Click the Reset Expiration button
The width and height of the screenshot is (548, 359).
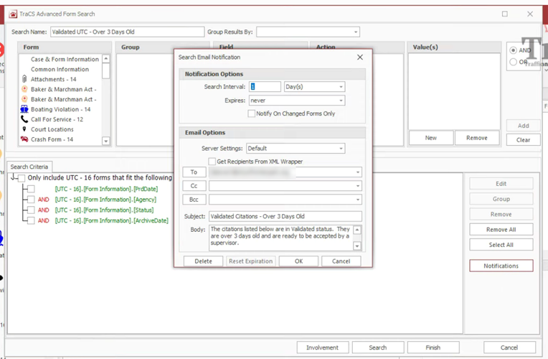250,261
